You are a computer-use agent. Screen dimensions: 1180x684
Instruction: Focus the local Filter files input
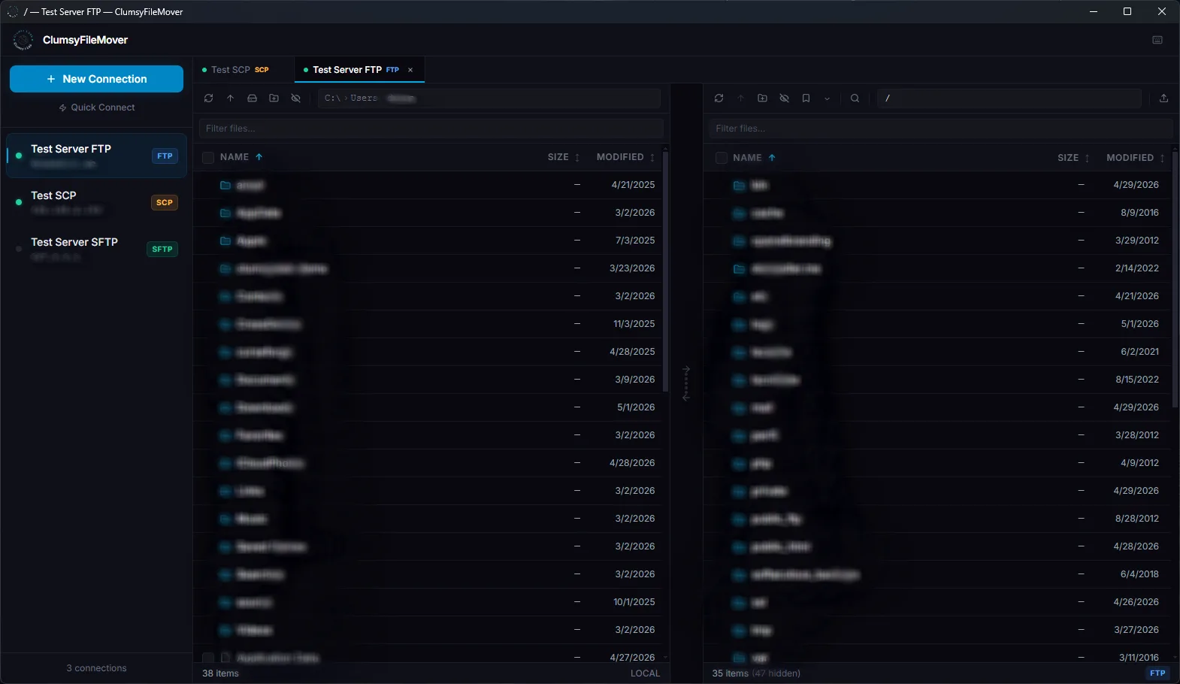point(431,129)
